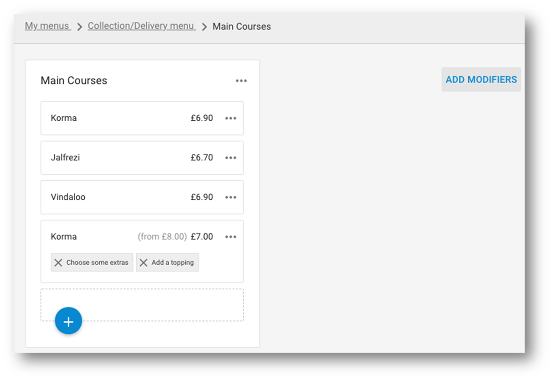Remove the 'Add a topping' modifier
The height and width of the screenshot is (381, 553).
143,262
